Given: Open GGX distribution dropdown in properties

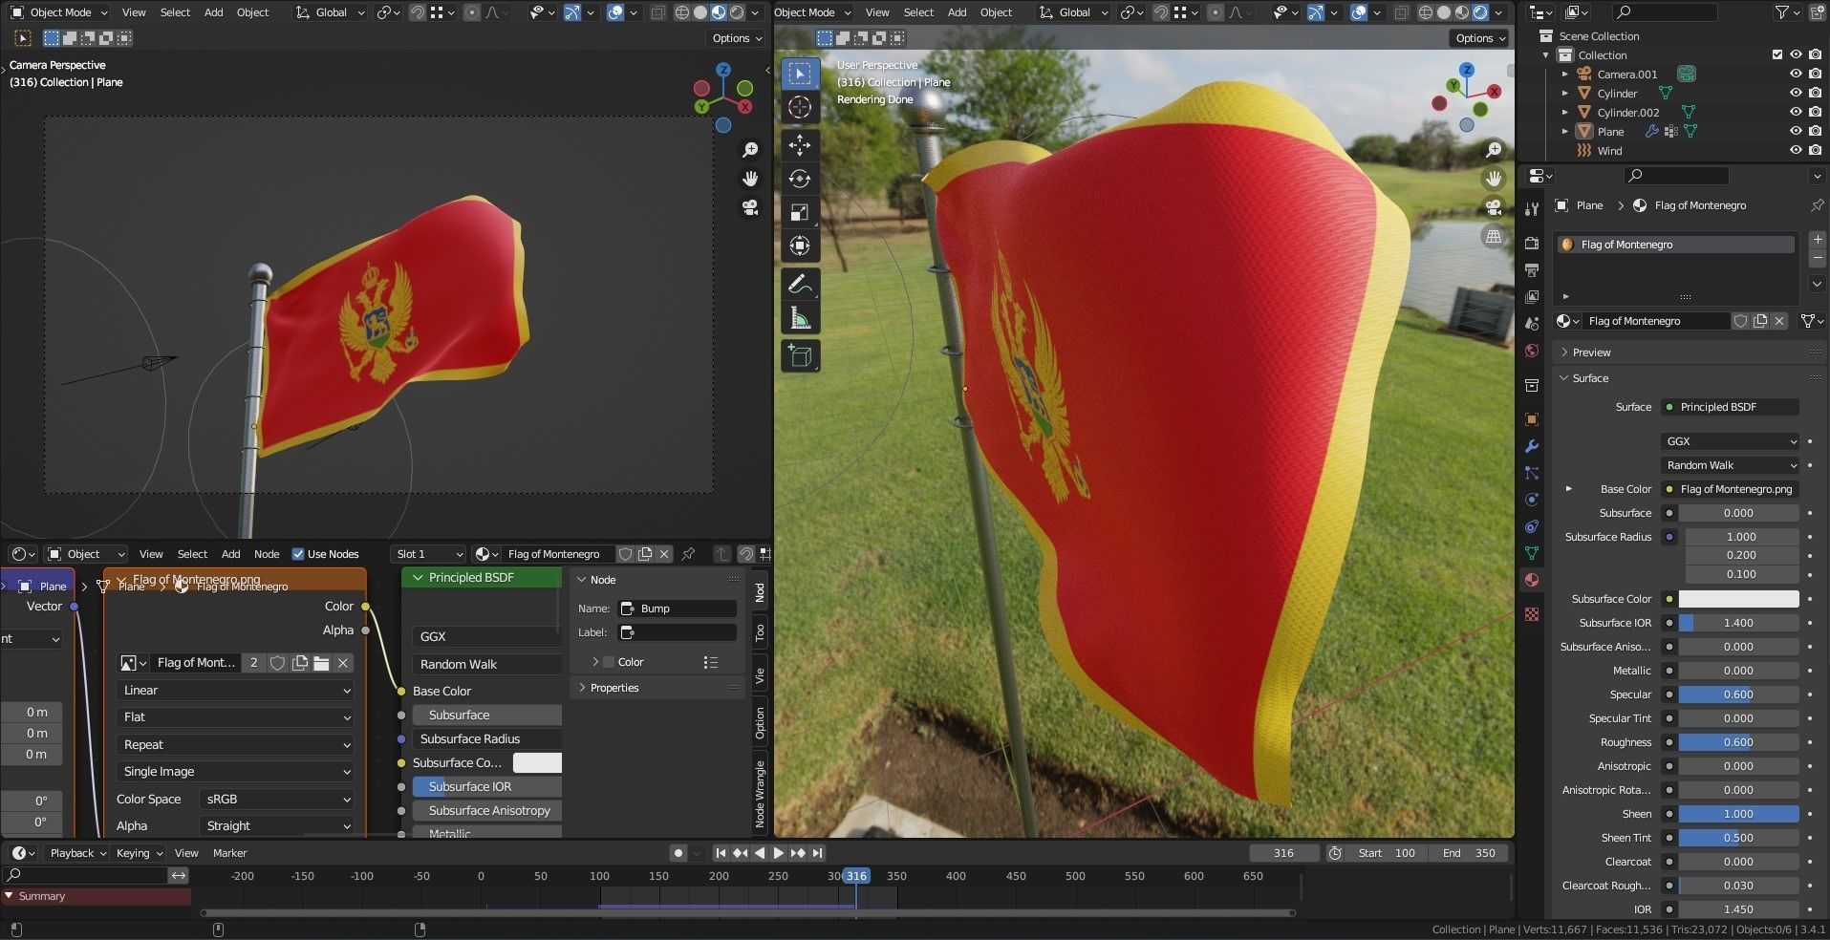Looking at the screenshot, I should point(1731,441).
